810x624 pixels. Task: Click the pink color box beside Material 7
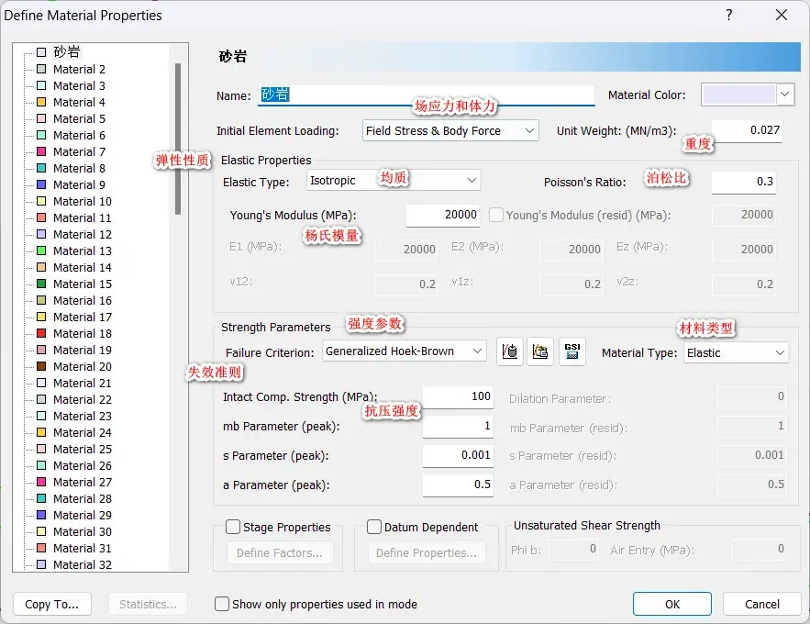click(x=40, y=151)
